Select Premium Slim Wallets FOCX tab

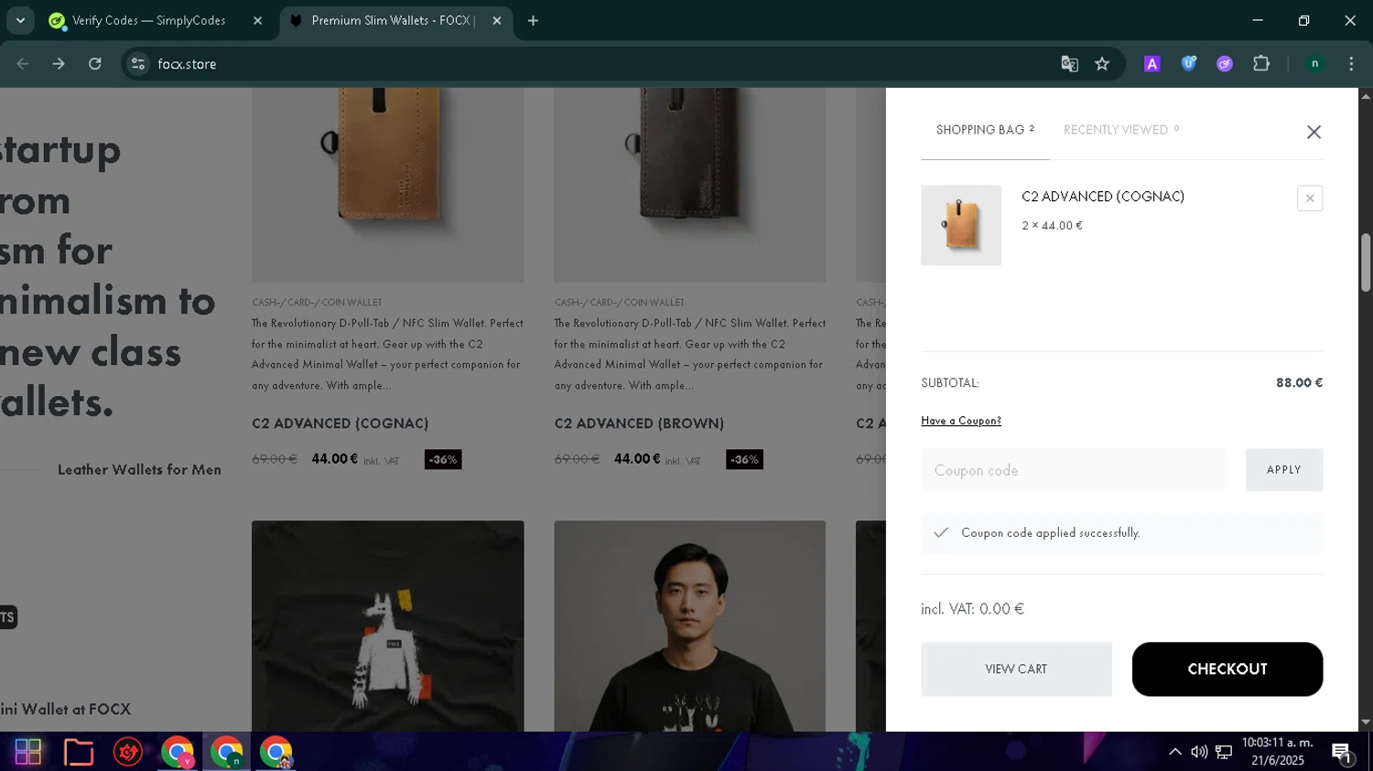[394, 20]
